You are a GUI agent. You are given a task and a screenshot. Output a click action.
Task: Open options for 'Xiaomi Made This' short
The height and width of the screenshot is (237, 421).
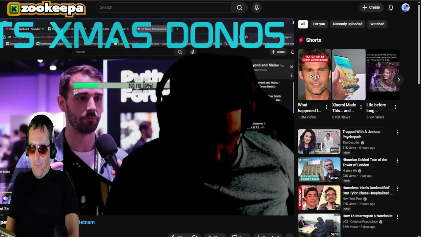[361, 107]
